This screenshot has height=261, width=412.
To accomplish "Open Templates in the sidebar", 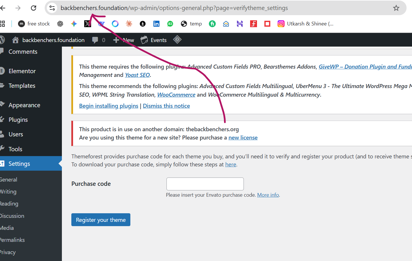I will point(22,86).
